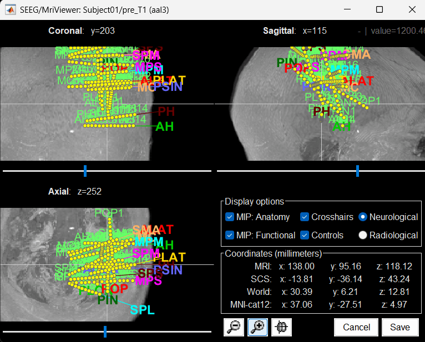Disable the Crosshairs checkbox
The image size is (425, 342).
[305, 217]
